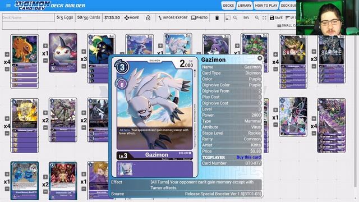Remove a copy of the Grave Memory Boost card
The height and width of the screenshot is (202, 359).
7,189
